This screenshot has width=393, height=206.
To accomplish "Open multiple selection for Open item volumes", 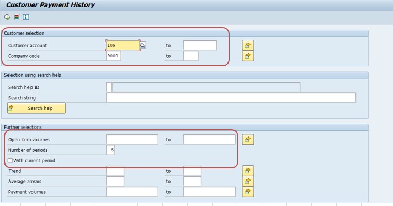I will (x=248, y=140).
